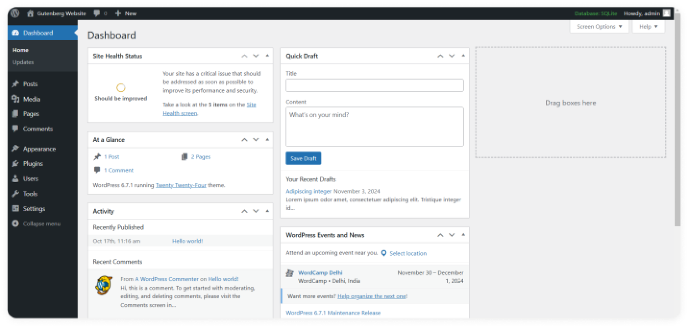Open the Screen Options dropdown
The width and height of the screenshot is (689, 328).
(599, 27)
